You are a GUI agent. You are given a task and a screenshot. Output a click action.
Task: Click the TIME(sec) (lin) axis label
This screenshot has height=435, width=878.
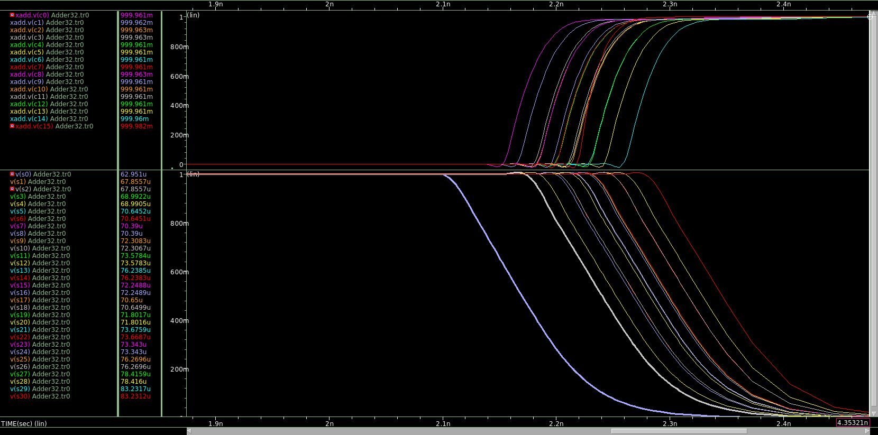point(24,423)
